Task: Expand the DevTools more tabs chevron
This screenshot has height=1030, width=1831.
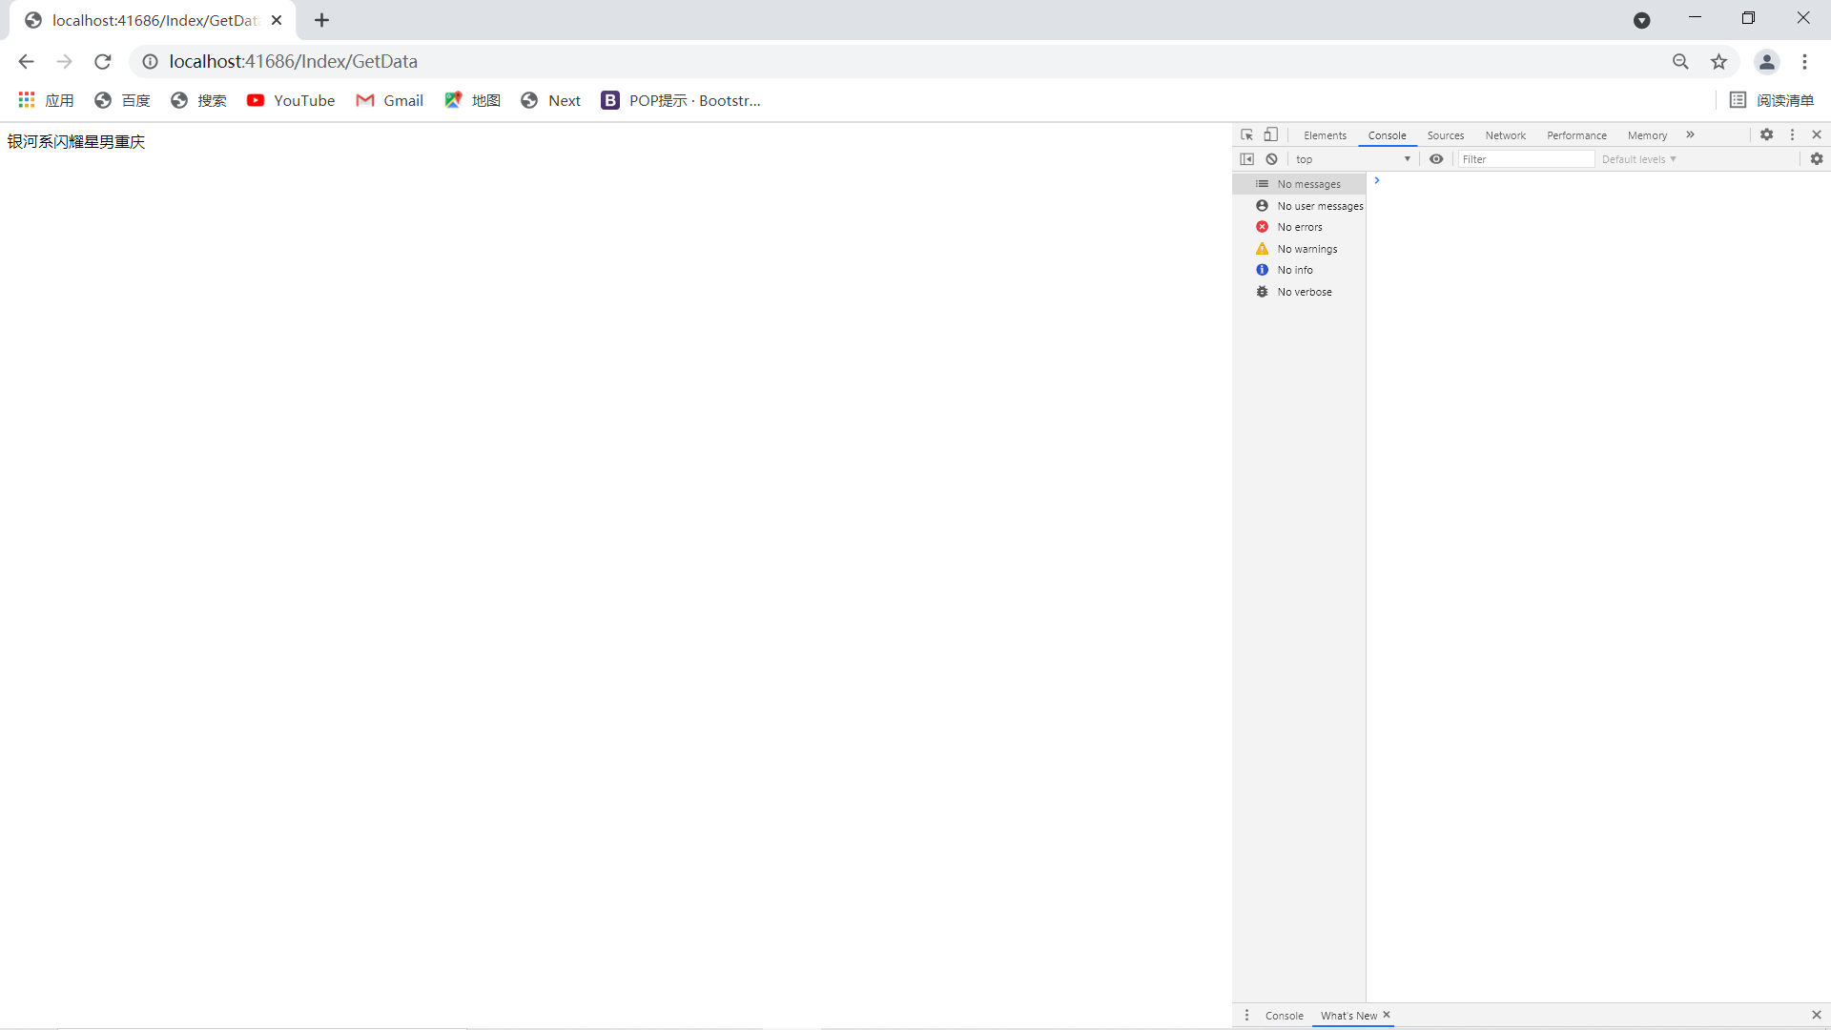Action: (x=1690, y=134)
